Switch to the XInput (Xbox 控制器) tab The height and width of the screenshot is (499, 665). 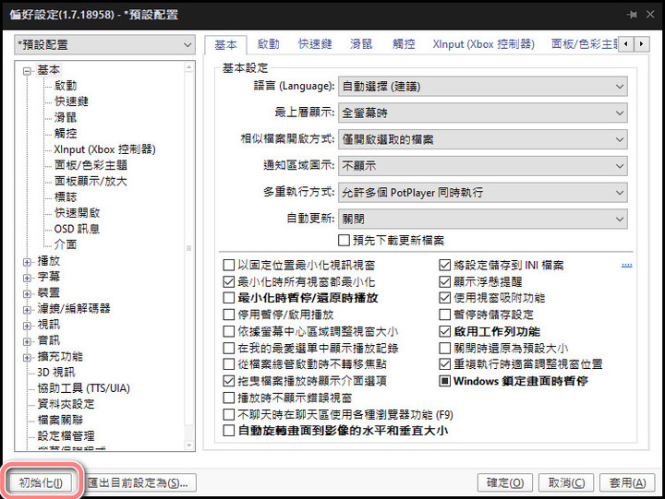483,44
